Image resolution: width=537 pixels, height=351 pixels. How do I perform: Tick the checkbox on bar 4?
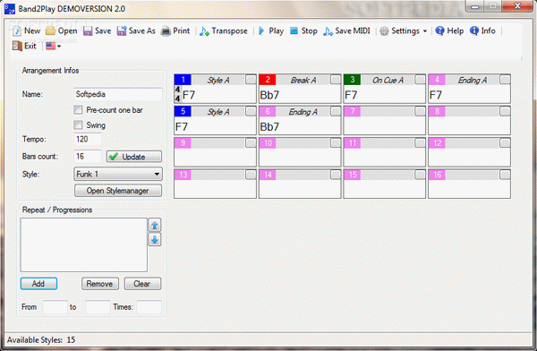(505, 80)
